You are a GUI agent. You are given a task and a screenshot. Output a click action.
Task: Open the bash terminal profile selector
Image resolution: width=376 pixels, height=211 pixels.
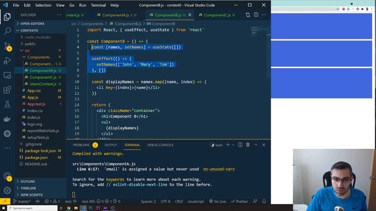tap(216, 145)
